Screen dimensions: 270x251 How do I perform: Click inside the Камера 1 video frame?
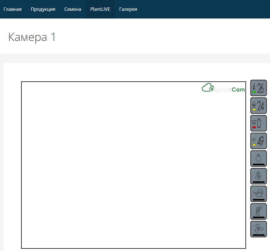(134, 165)
